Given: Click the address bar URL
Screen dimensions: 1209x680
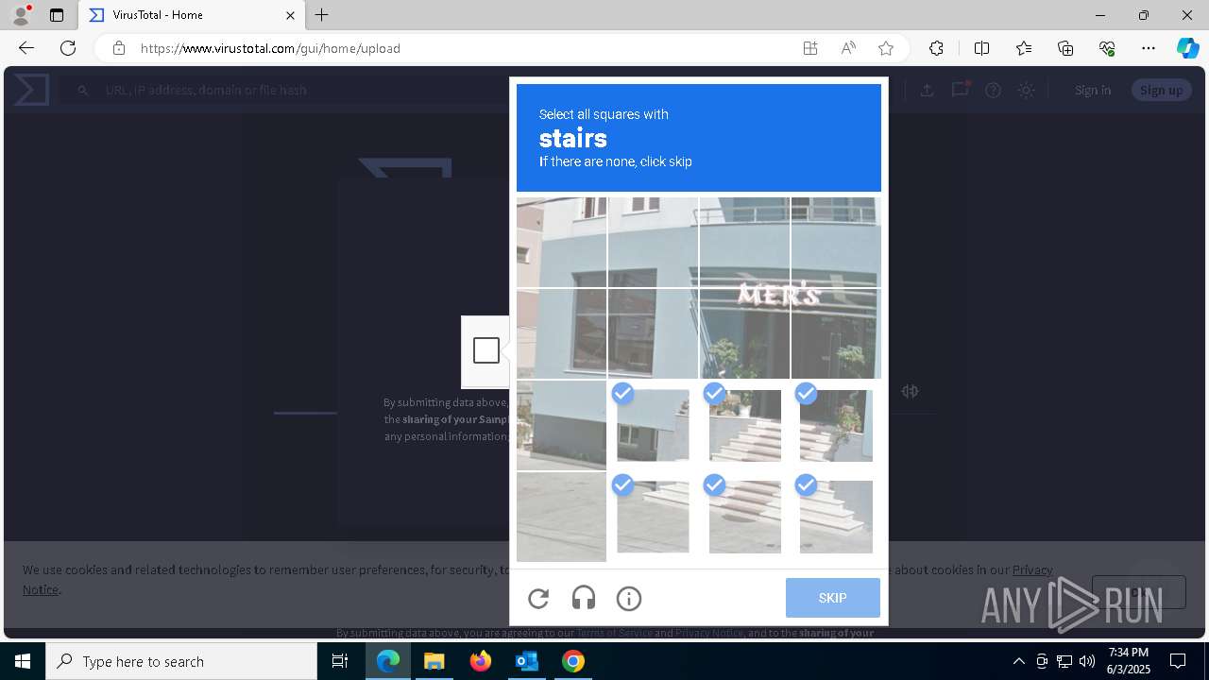Looking at the screenshot, I should [270, 48].
